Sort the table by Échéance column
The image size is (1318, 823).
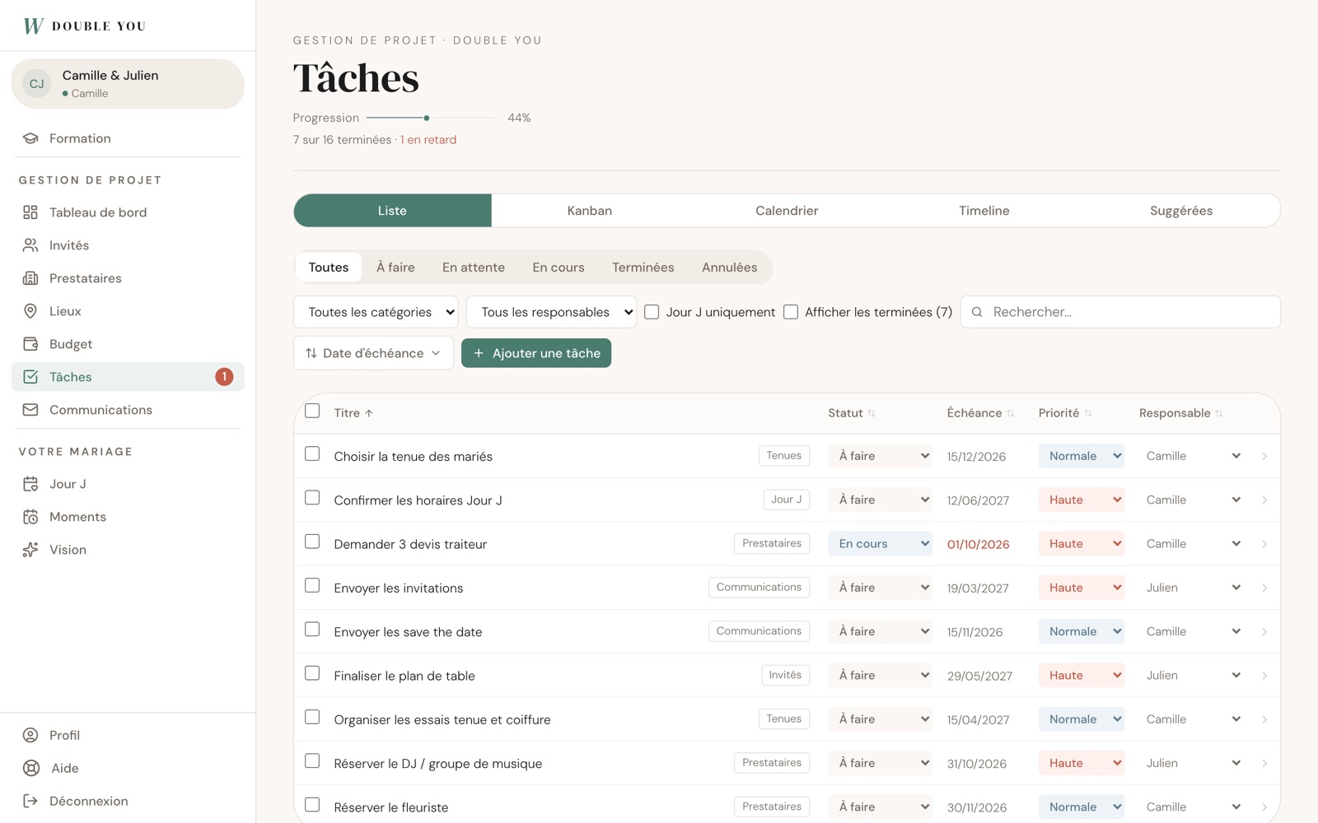(x=980, y=413)
